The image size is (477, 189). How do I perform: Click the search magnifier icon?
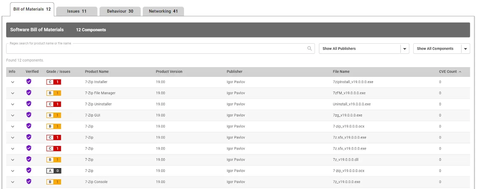pyautogui.click(x=309, y=48)
